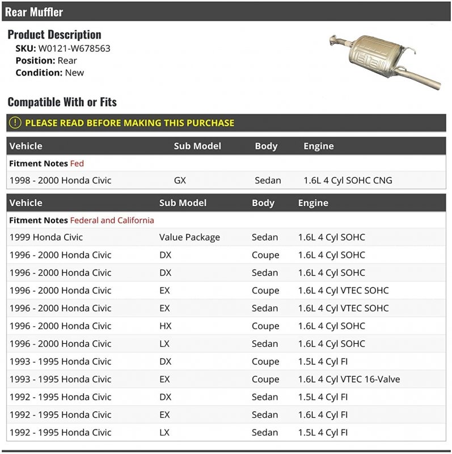This screenshot has width=452, height=454.
Task: Click the Engine column header in first table
Action: [318, 146]
